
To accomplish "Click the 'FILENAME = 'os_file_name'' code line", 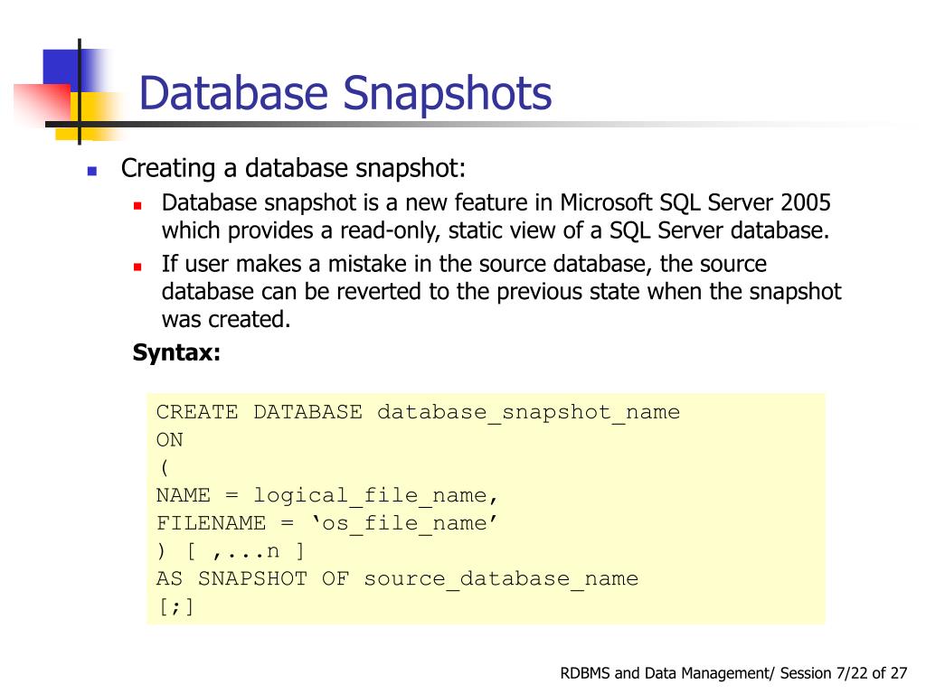I will pos(327,523).
